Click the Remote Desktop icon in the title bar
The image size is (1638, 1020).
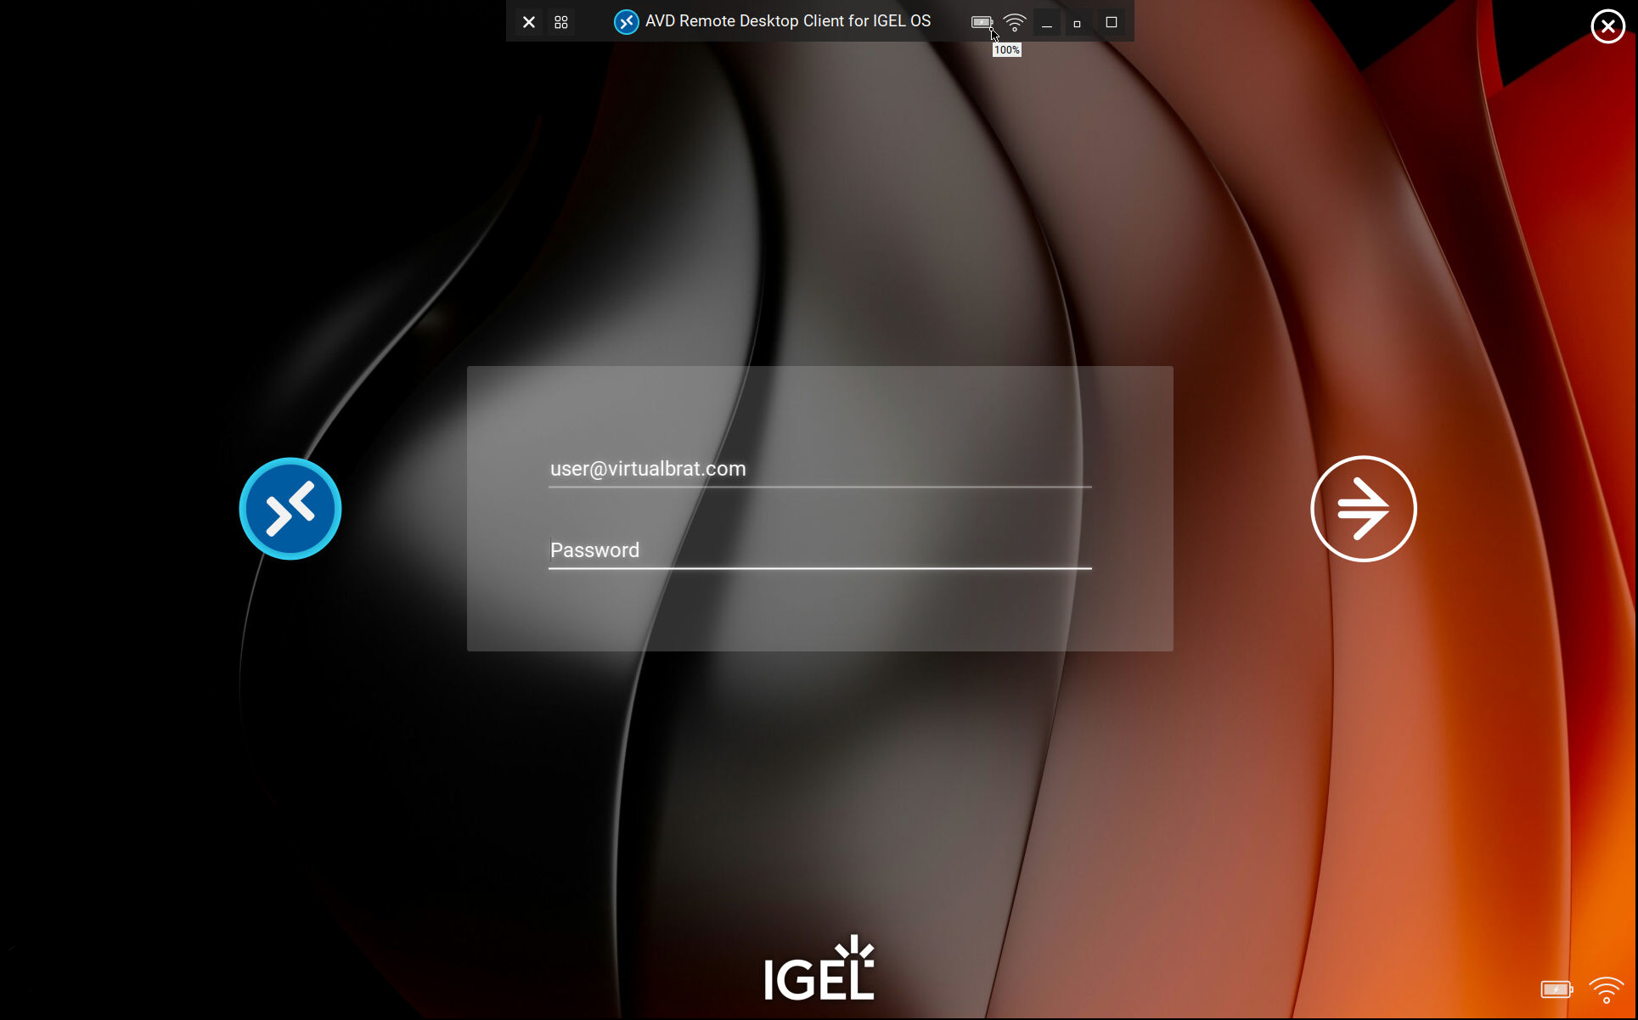626,21
